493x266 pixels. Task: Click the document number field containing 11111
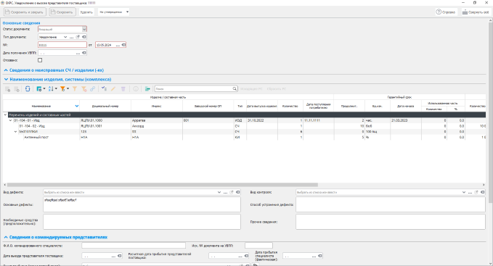[62, 45]
